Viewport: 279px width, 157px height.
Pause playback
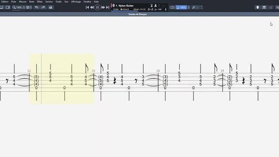pos(98,7)
